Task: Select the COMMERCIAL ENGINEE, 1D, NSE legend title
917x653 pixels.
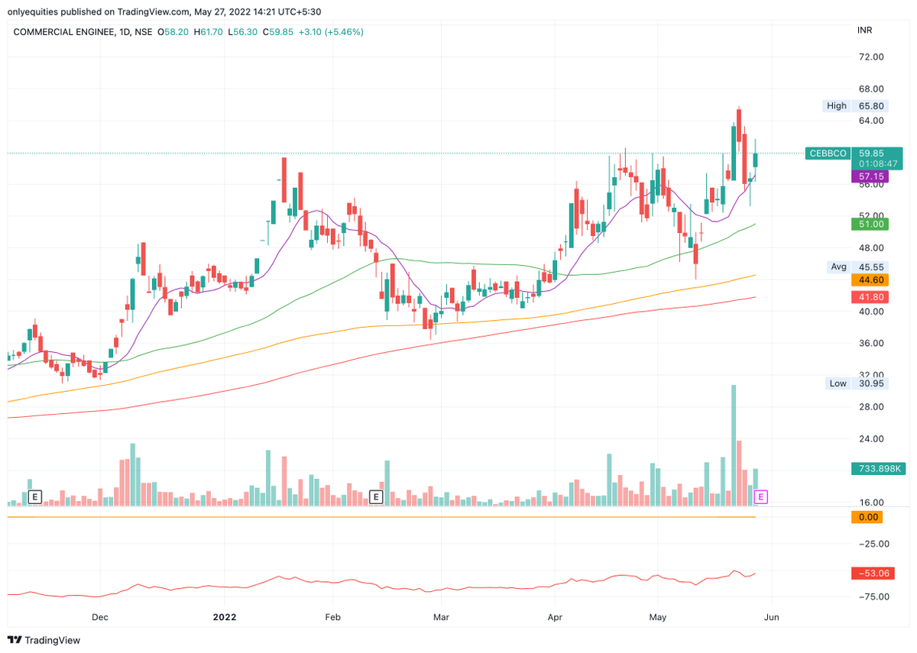Action: click(x=83, y=32)
